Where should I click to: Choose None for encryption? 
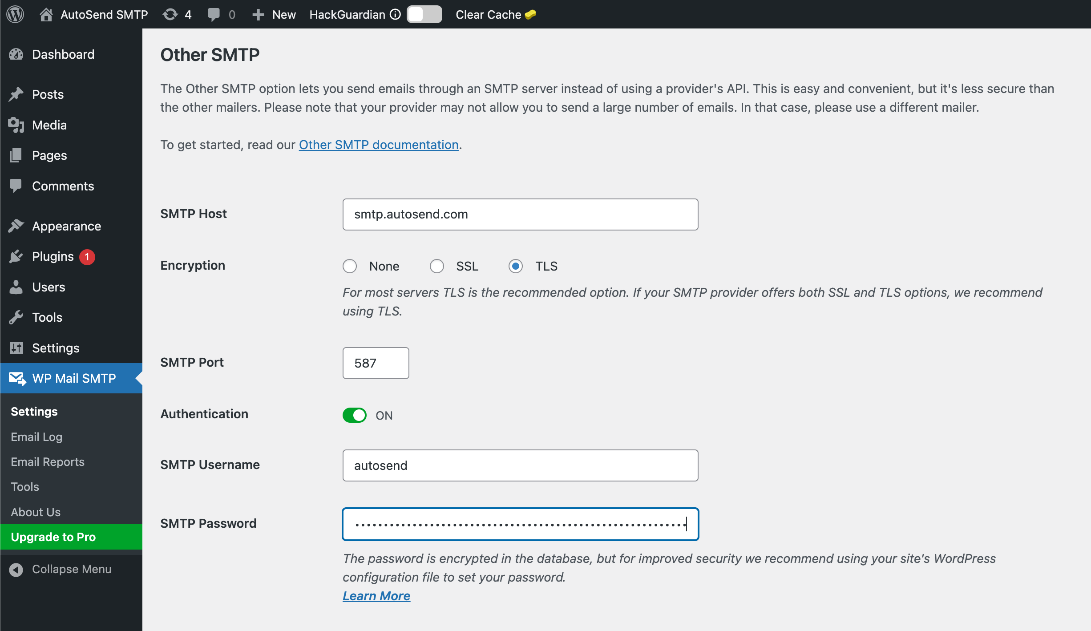coord(350,266)
